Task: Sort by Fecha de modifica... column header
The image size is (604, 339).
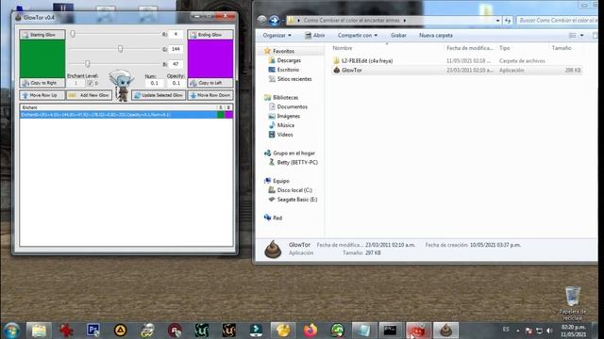Action: pos(470,48)
